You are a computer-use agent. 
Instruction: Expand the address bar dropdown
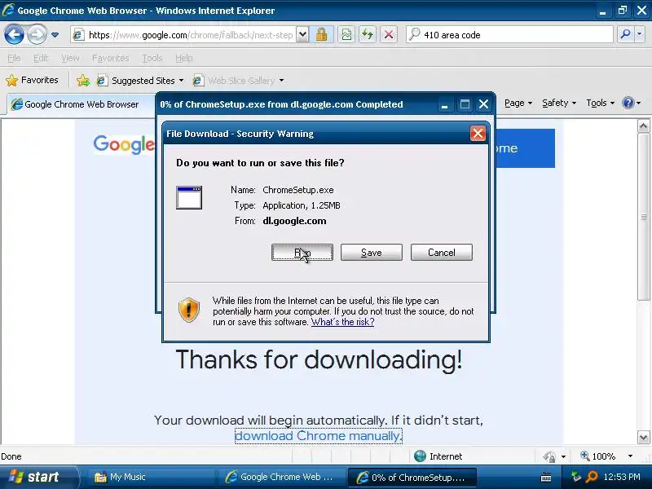tap(302, 35)
